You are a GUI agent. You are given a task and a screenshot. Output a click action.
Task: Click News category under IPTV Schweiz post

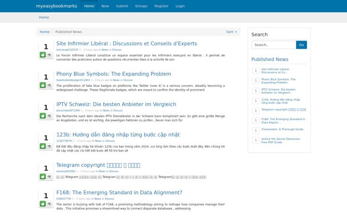click(x=106, y=110)
